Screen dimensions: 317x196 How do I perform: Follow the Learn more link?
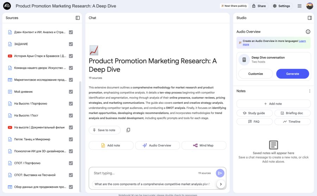tap(246, 45)
